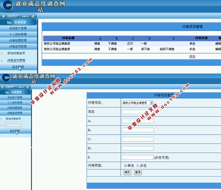Screen dimensions: 221x190
Task: Click the grid icon beside 菜单管理 in the lower sidebar
Action: pyautogui.click(x=7, y=92)
